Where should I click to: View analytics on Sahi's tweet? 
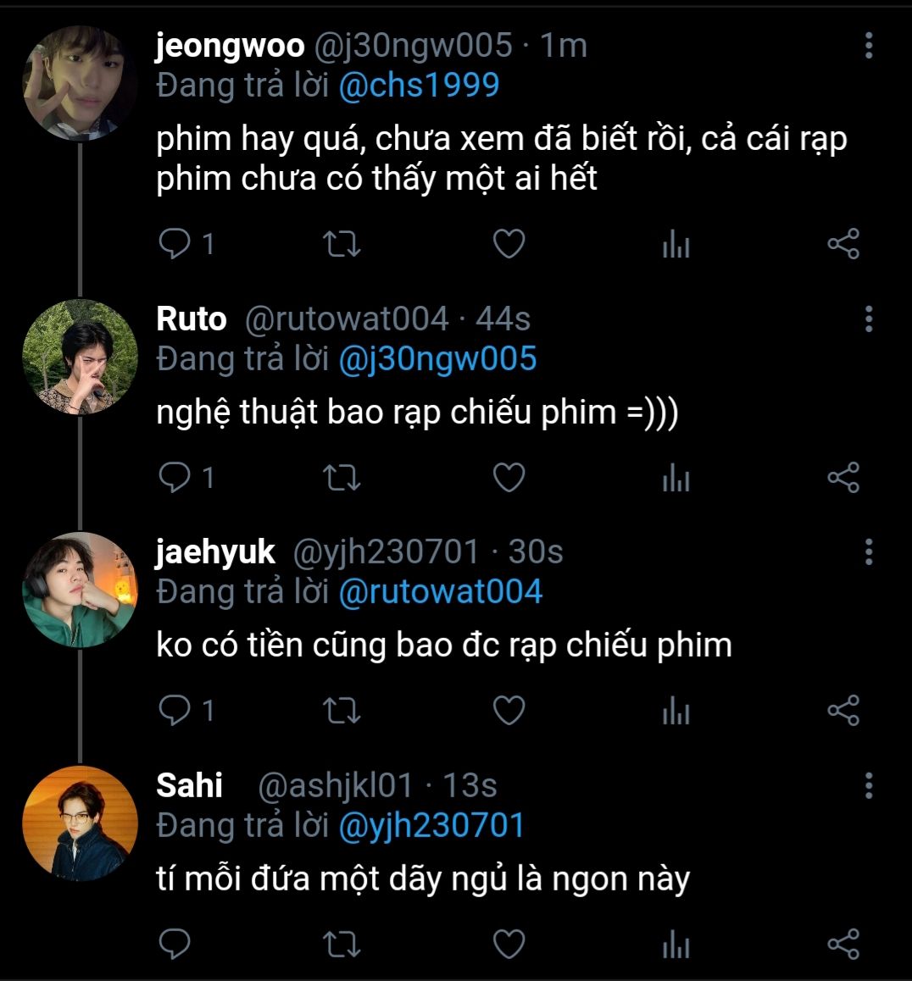tap(676, 945)
